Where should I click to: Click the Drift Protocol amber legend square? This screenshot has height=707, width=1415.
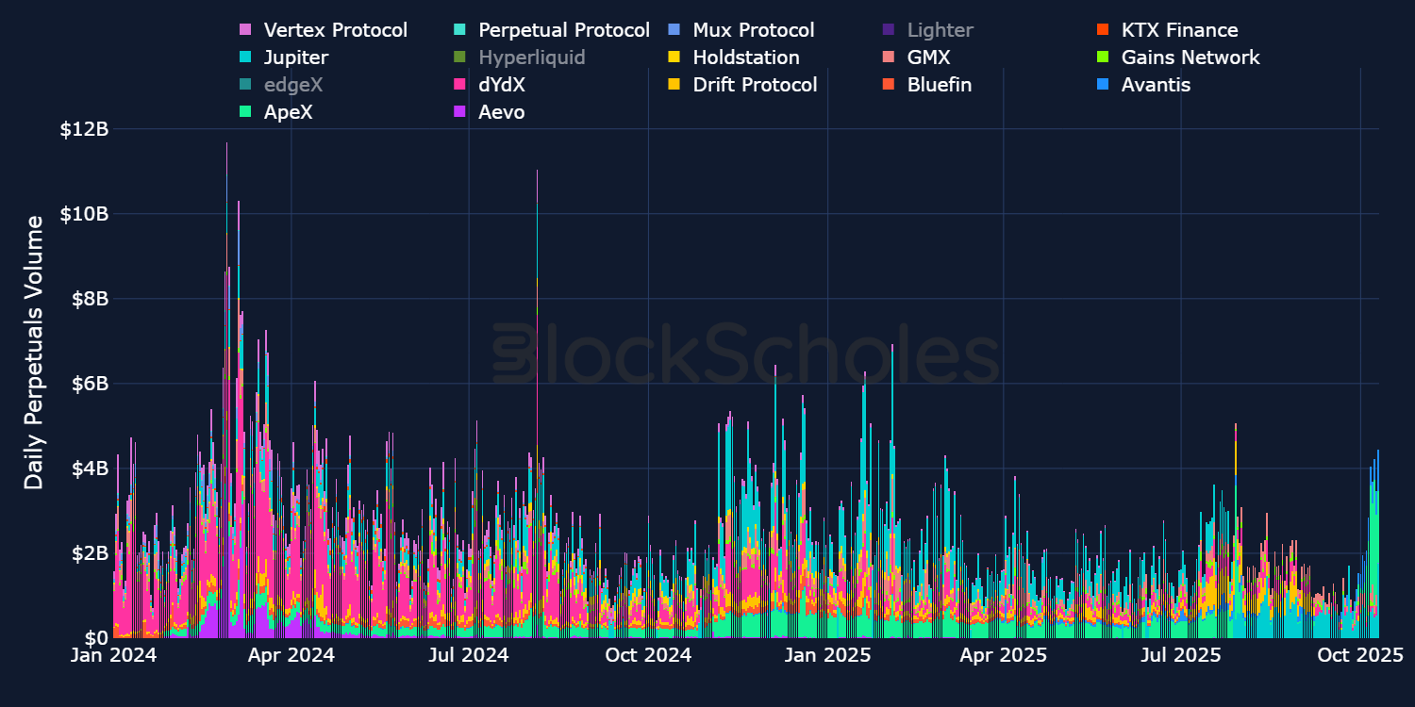click(x=674, y=85)
